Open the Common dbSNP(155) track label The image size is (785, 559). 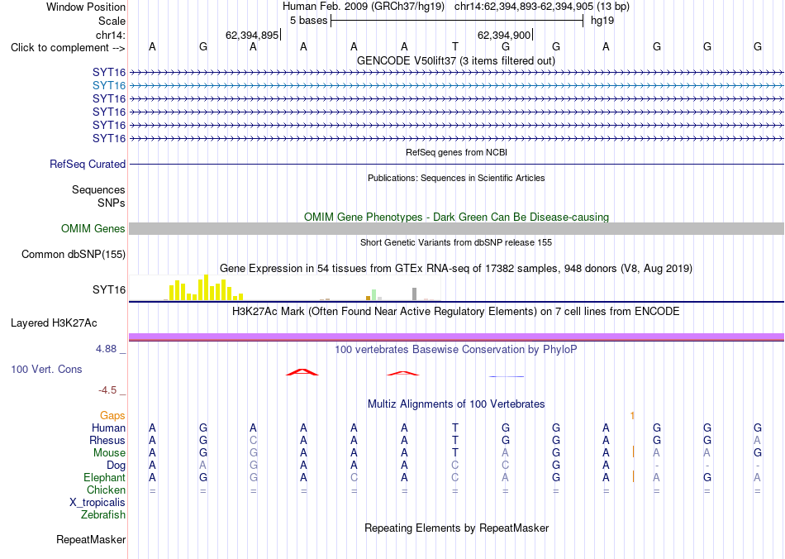click(x=74, y=255)
